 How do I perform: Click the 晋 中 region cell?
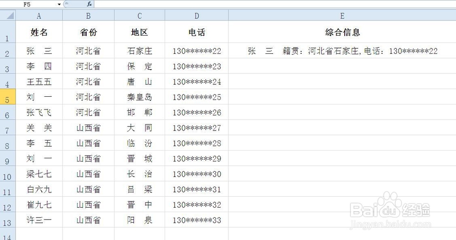point(140,205)
